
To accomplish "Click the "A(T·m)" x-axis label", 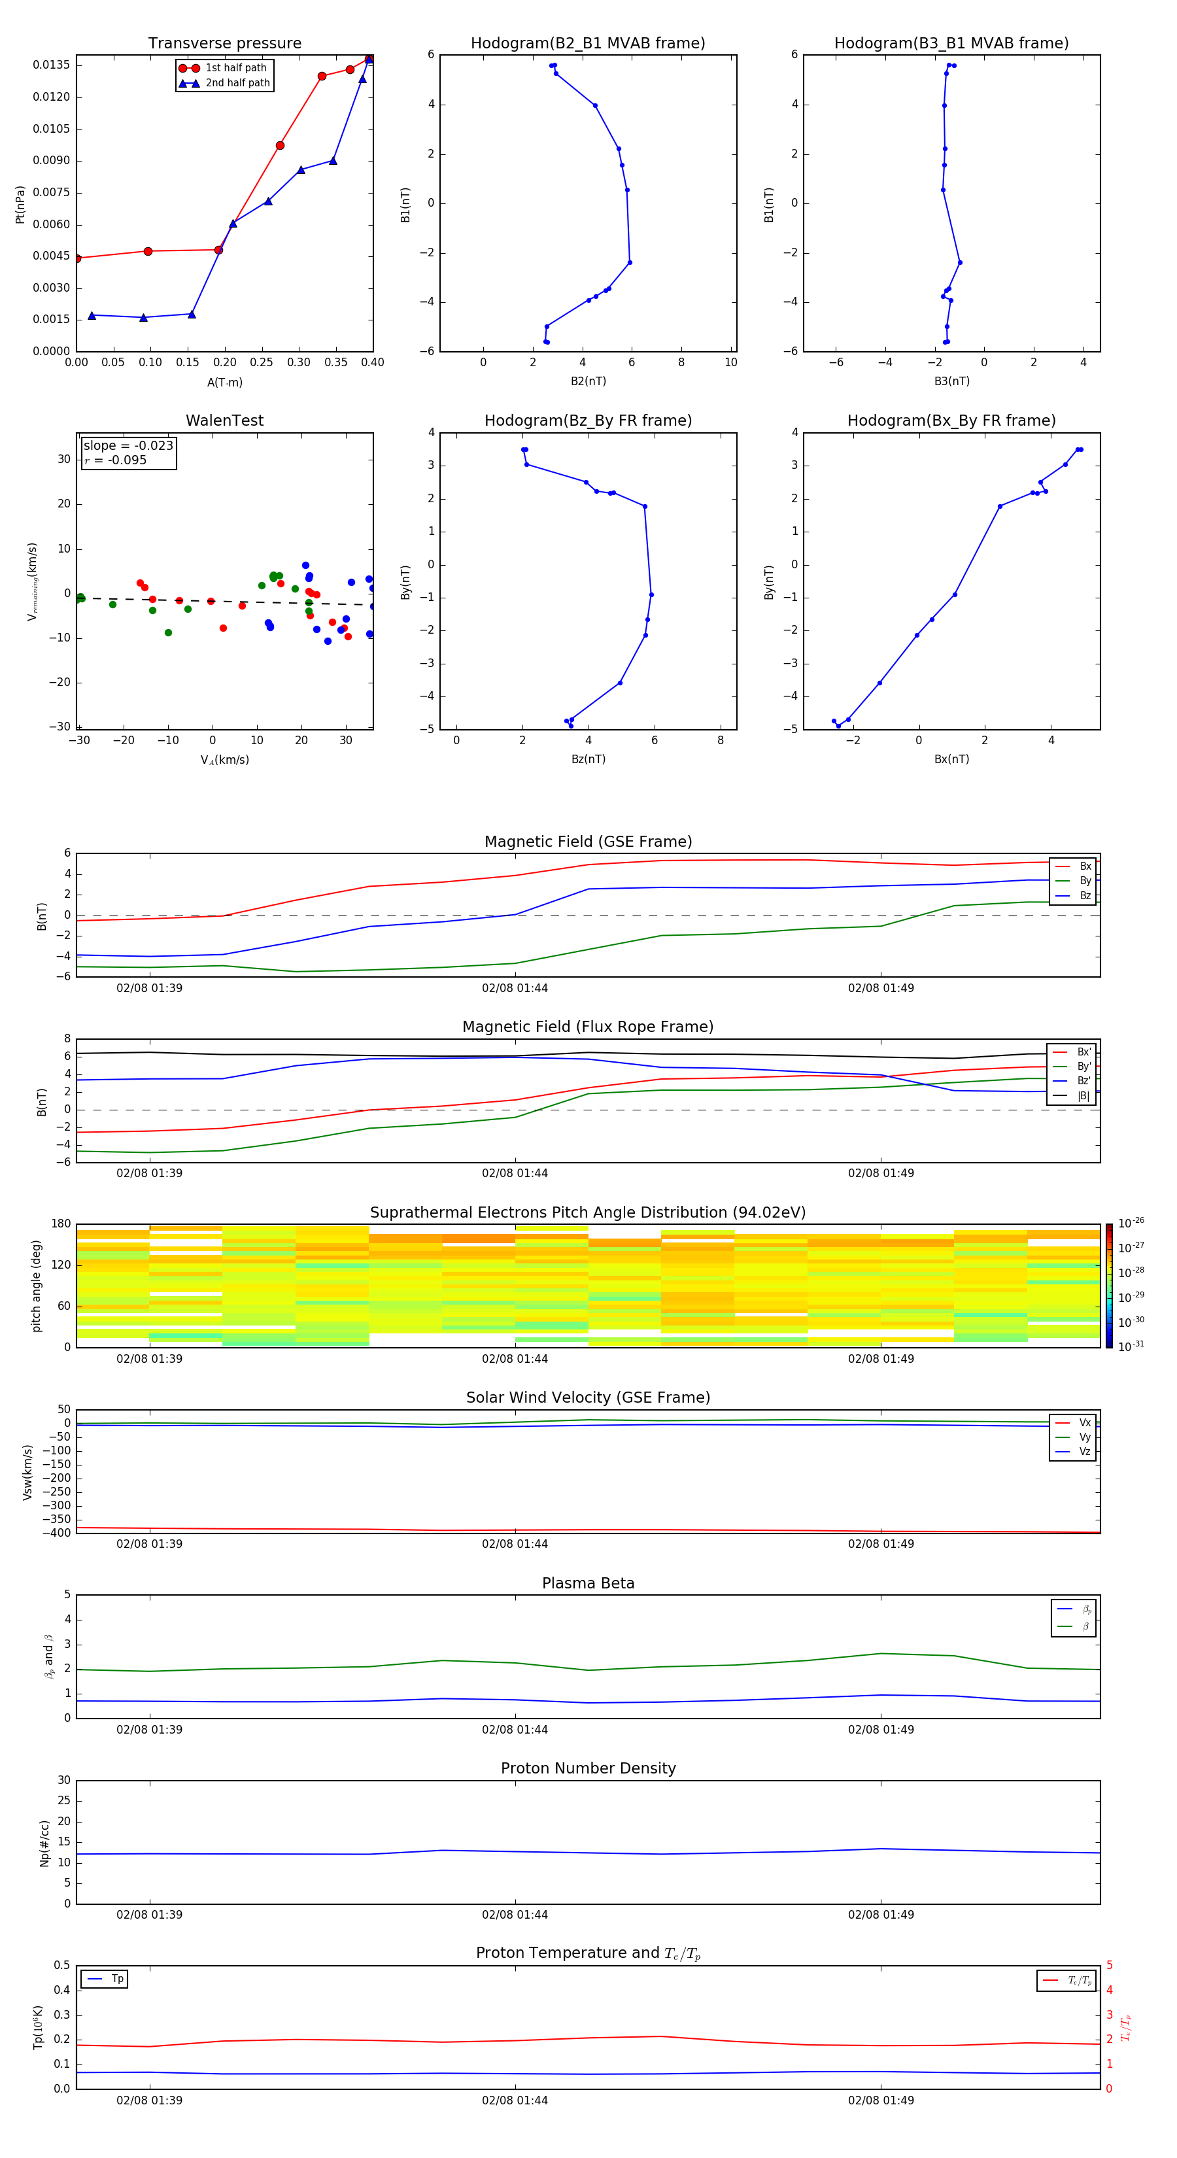I will pos(224,383).
